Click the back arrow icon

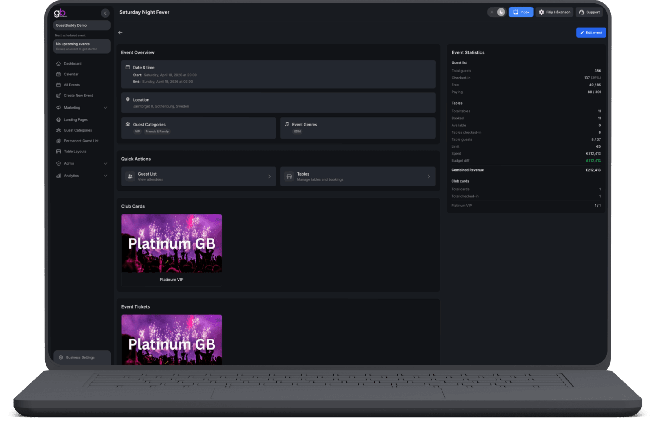click(x=121, y=32)
